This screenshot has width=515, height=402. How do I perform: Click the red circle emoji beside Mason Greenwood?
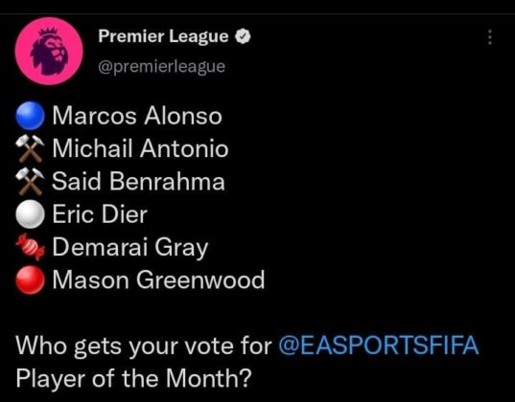(x=31, y=279)
